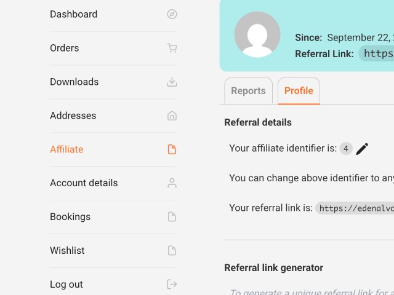The width and height of the screenshot is (394, 295).
Task: Click the document icon beside Wishlist
Action: coord(172,251)
